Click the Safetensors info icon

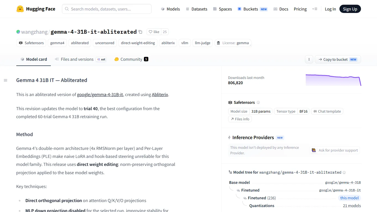click(x=258, y=102)
